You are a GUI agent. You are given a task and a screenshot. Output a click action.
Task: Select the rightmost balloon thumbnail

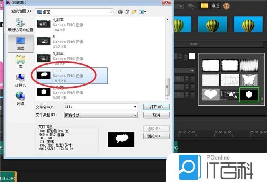[248, 24]
